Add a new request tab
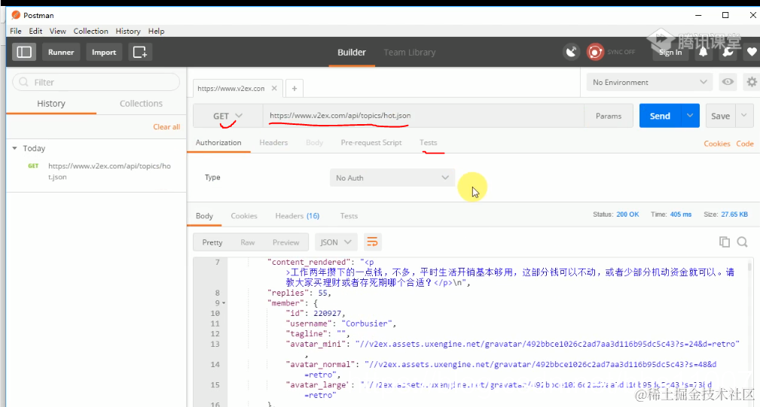This screenshot has width=760, height=407. [295, 89]
